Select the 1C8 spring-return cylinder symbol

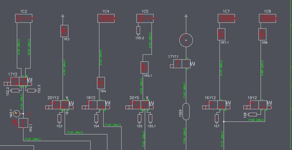[269, 19]
